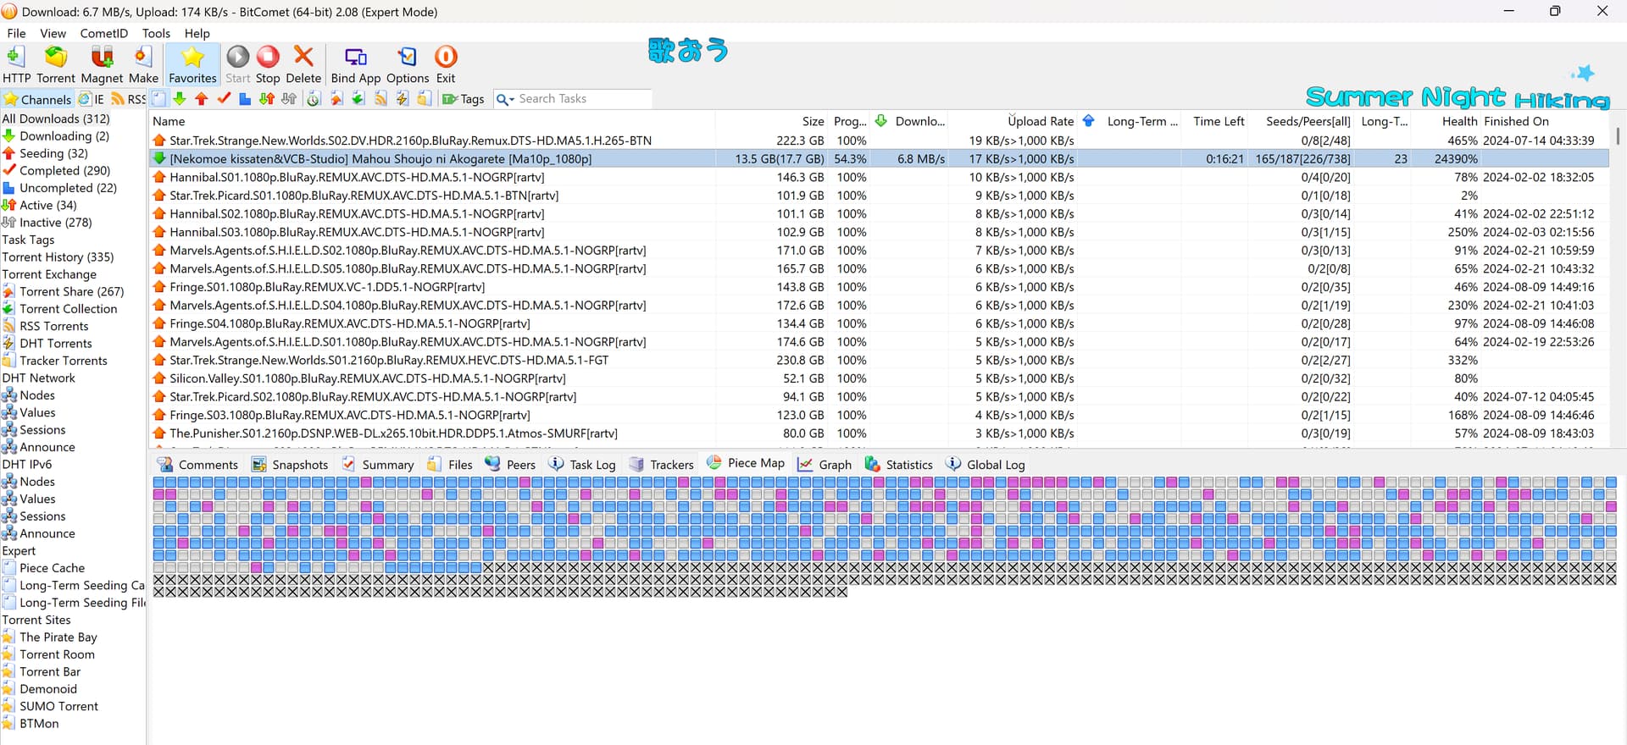The image size is (1627, 745).
Task: Open the Trackers detail tab
Action: pyautogui.click(x=661, y=465)
